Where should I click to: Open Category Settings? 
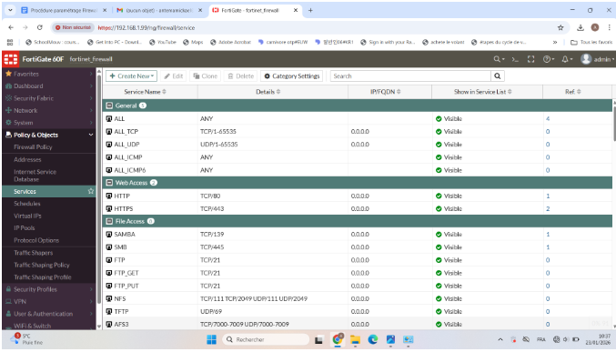(292, 76)
